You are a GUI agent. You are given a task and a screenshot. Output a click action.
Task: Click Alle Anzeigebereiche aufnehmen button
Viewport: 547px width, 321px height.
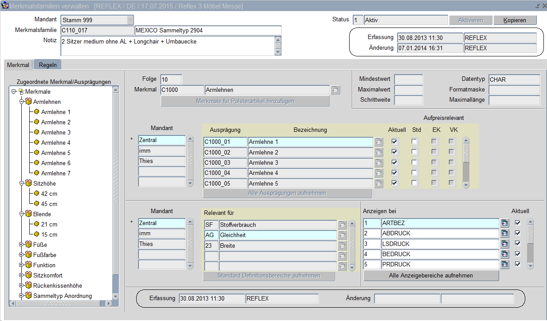431,276
